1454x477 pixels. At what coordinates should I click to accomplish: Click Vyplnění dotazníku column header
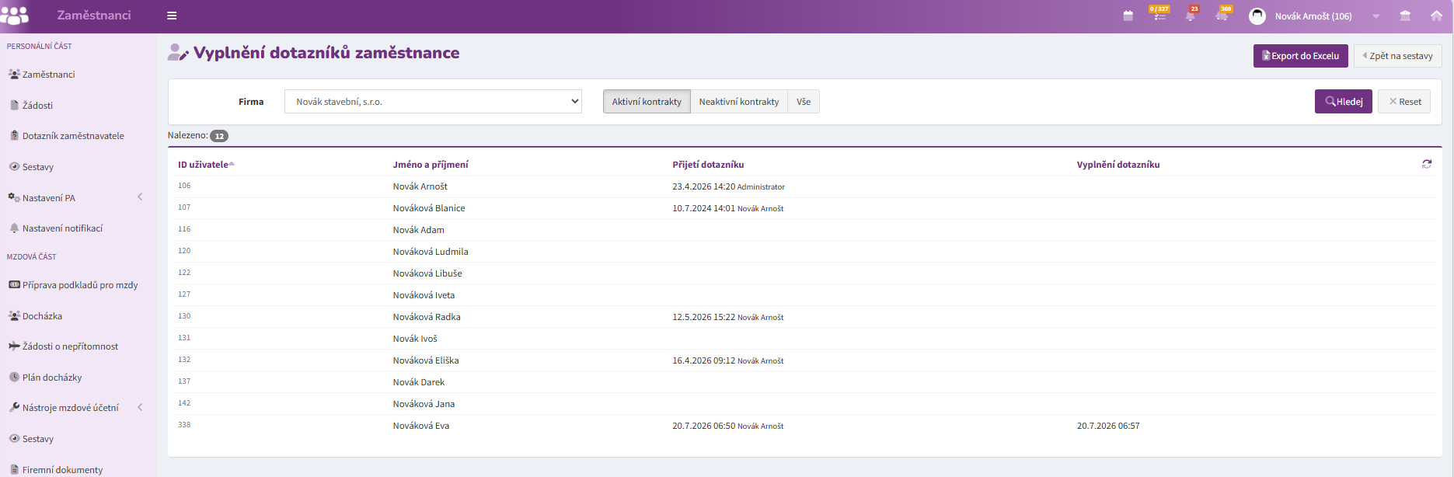coord(1118,165)
